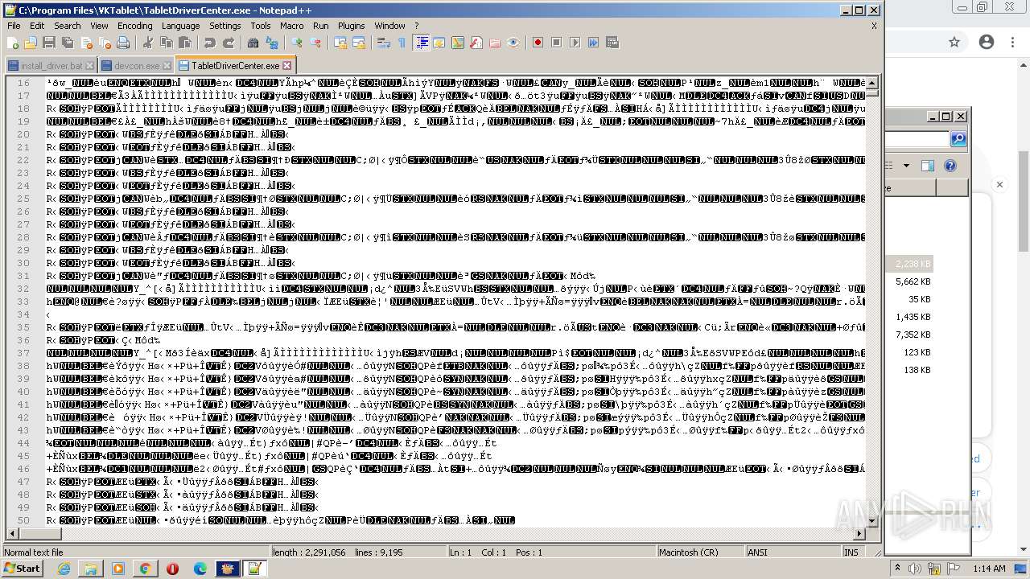Start macro recording with red dot
The width and height of the screenshot is (1030, 579).
(538, 43)
